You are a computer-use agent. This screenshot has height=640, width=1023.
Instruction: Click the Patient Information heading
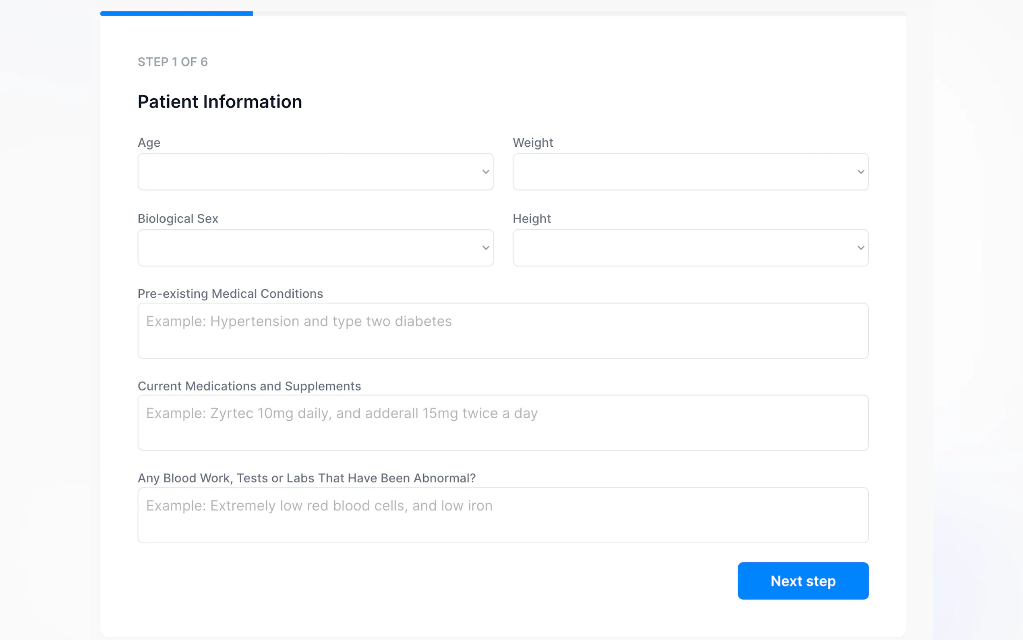tap(220, 102)
